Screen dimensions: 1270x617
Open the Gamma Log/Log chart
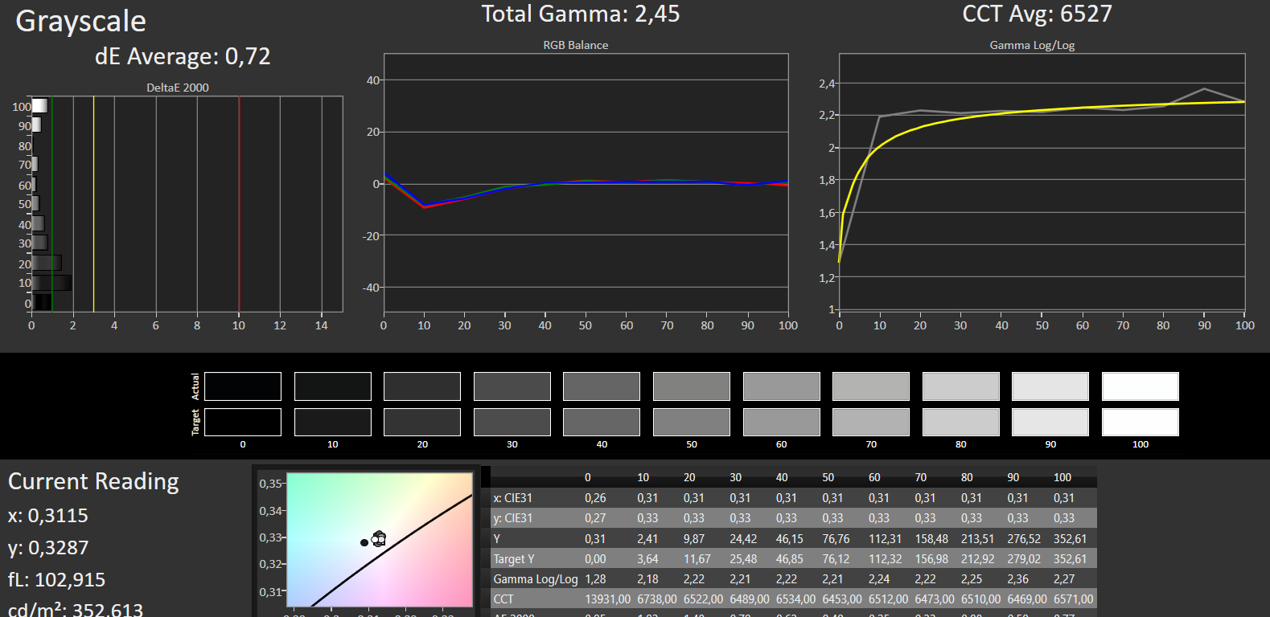click(x=1042, y=182)
